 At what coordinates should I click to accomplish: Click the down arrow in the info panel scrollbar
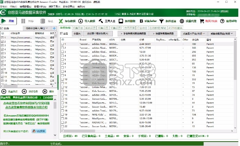[55, 135]
